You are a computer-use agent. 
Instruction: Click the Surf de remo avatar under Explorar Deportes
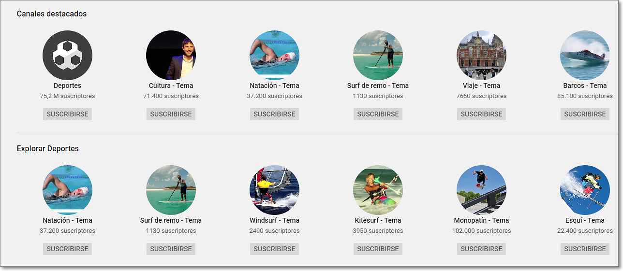171,190
